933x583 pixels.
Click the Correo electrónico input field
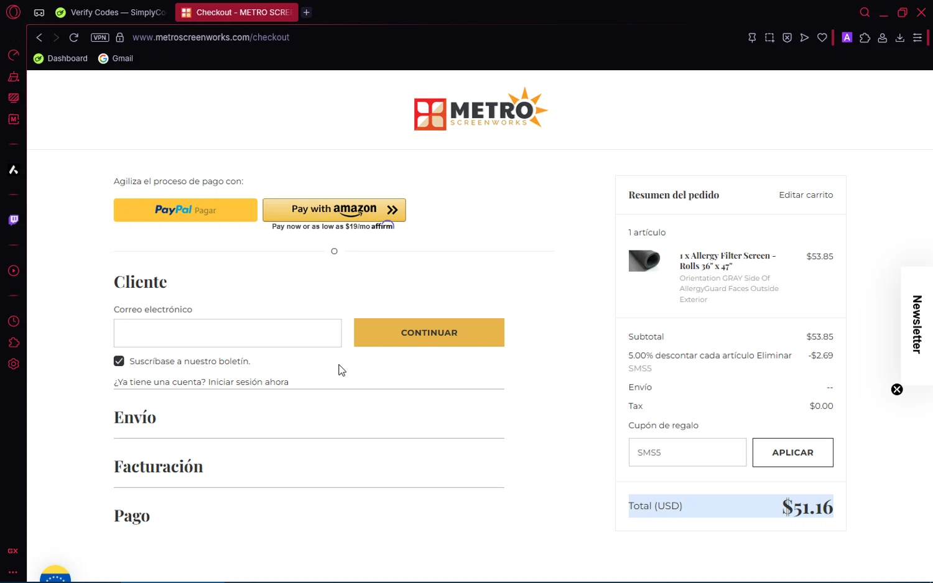coord(228,333)
